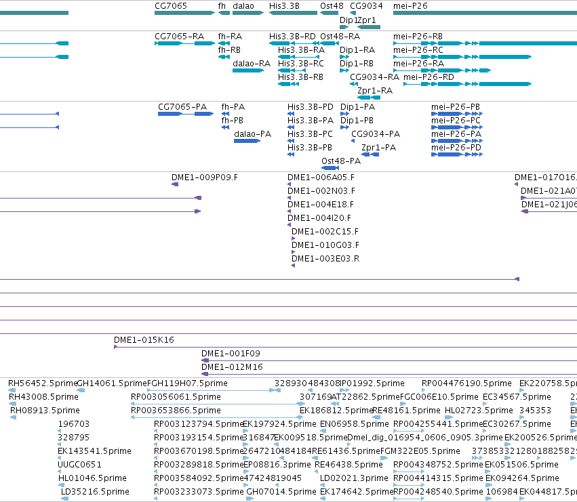Select the CG7065-RA transcript label
This screenshot has height=502, width=577.
coord(179,37)
